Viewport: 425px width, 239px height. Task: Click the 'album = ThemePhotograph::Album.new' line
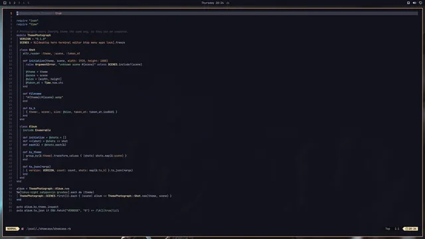[42, 189]
